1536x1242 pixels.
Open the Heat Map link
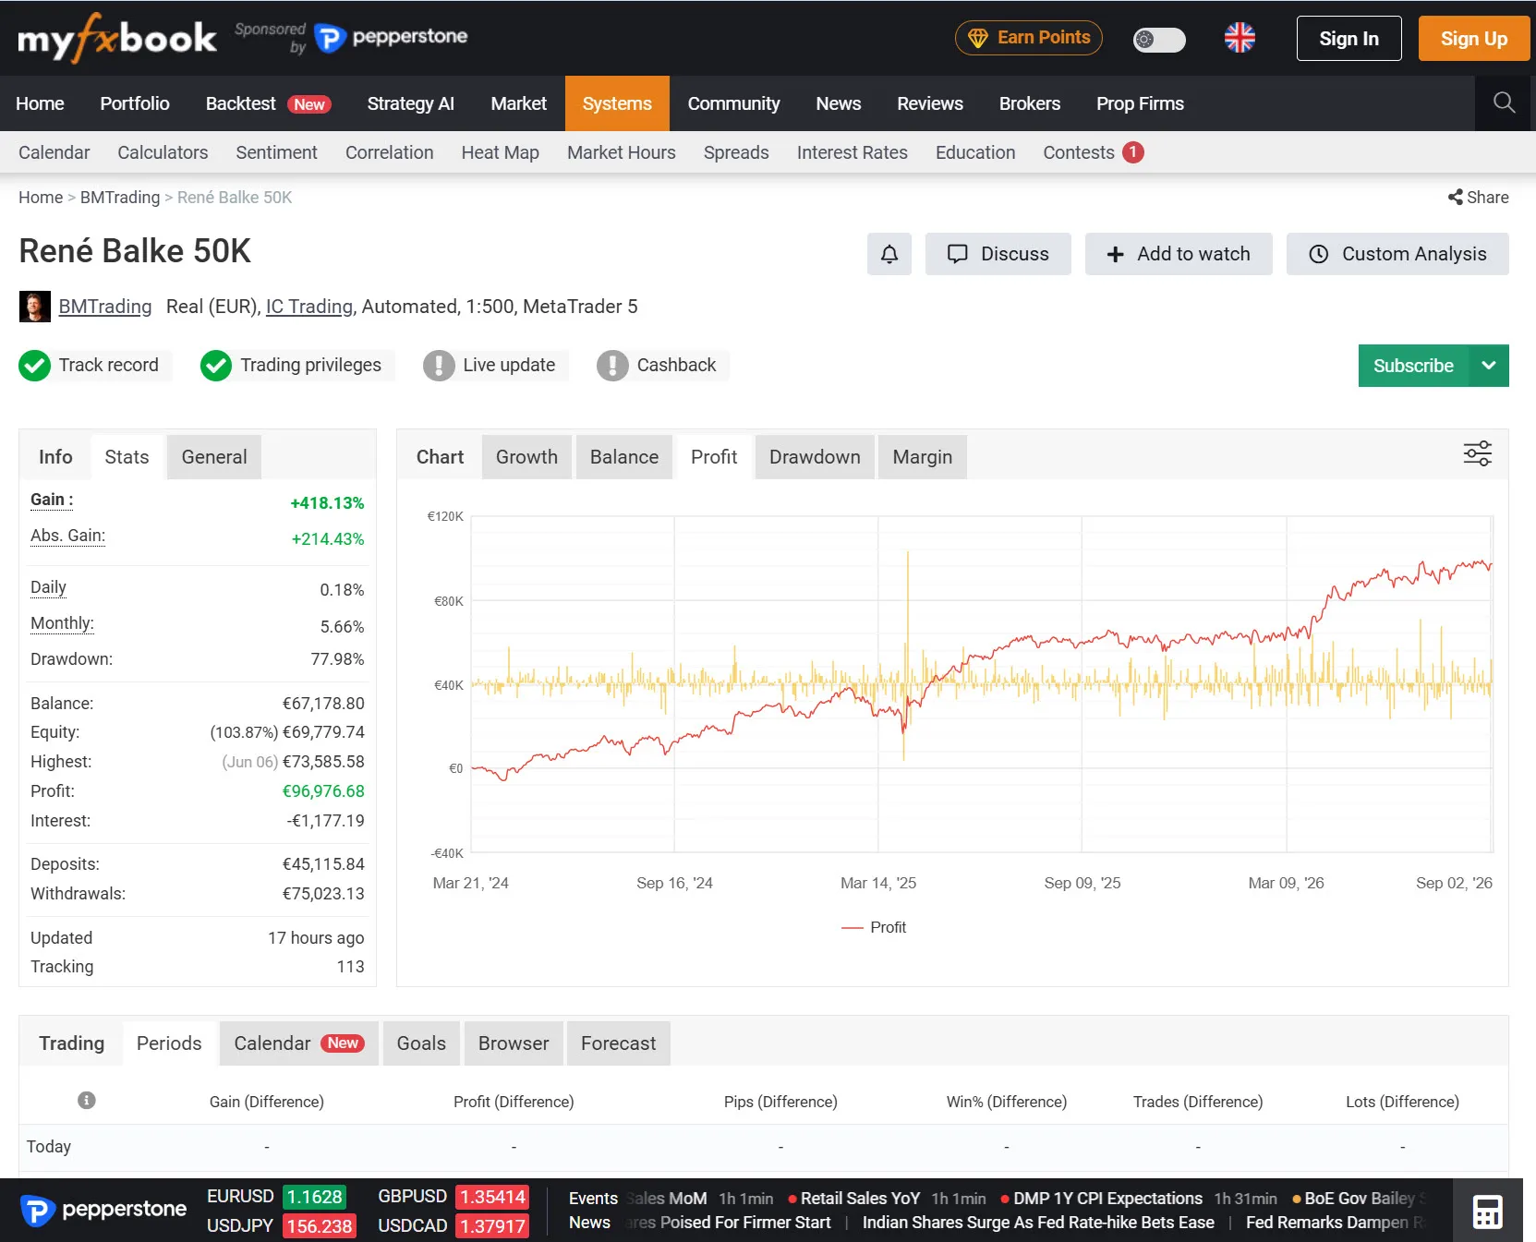coord(501,152)
